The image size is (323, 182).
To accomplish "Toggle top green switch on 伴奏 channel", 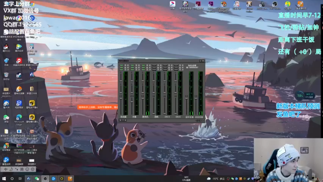I will tap(132, 66).
